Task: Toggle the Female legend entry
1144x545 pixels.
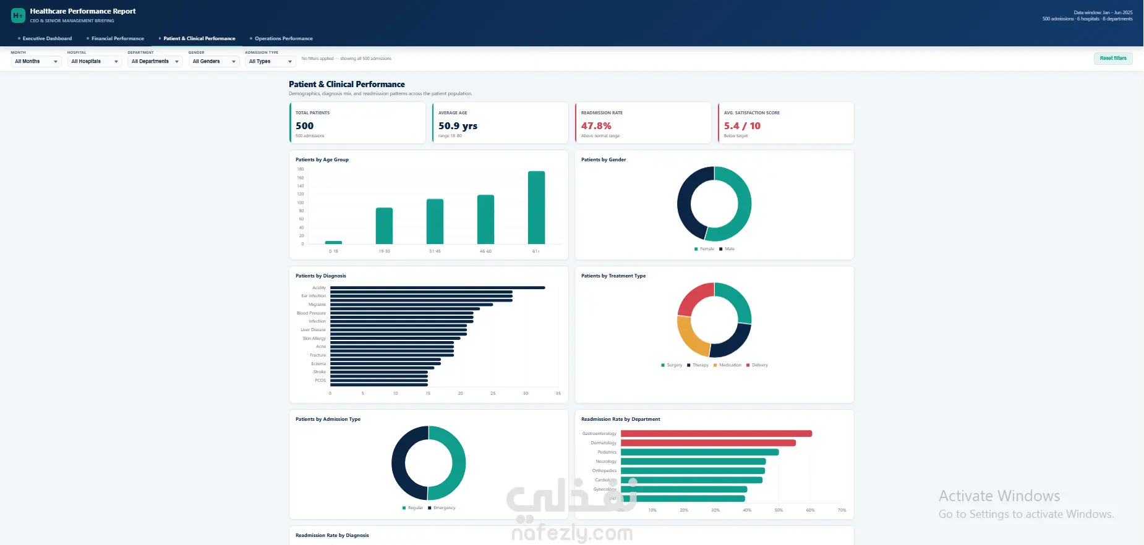Action: point(704,249)
